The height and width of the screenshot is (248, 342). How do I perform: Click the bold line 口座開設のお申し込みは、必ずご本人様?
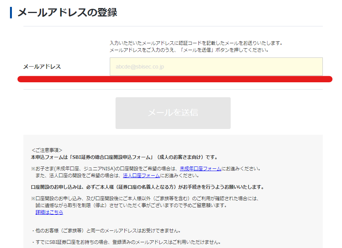tap(148, 187)
